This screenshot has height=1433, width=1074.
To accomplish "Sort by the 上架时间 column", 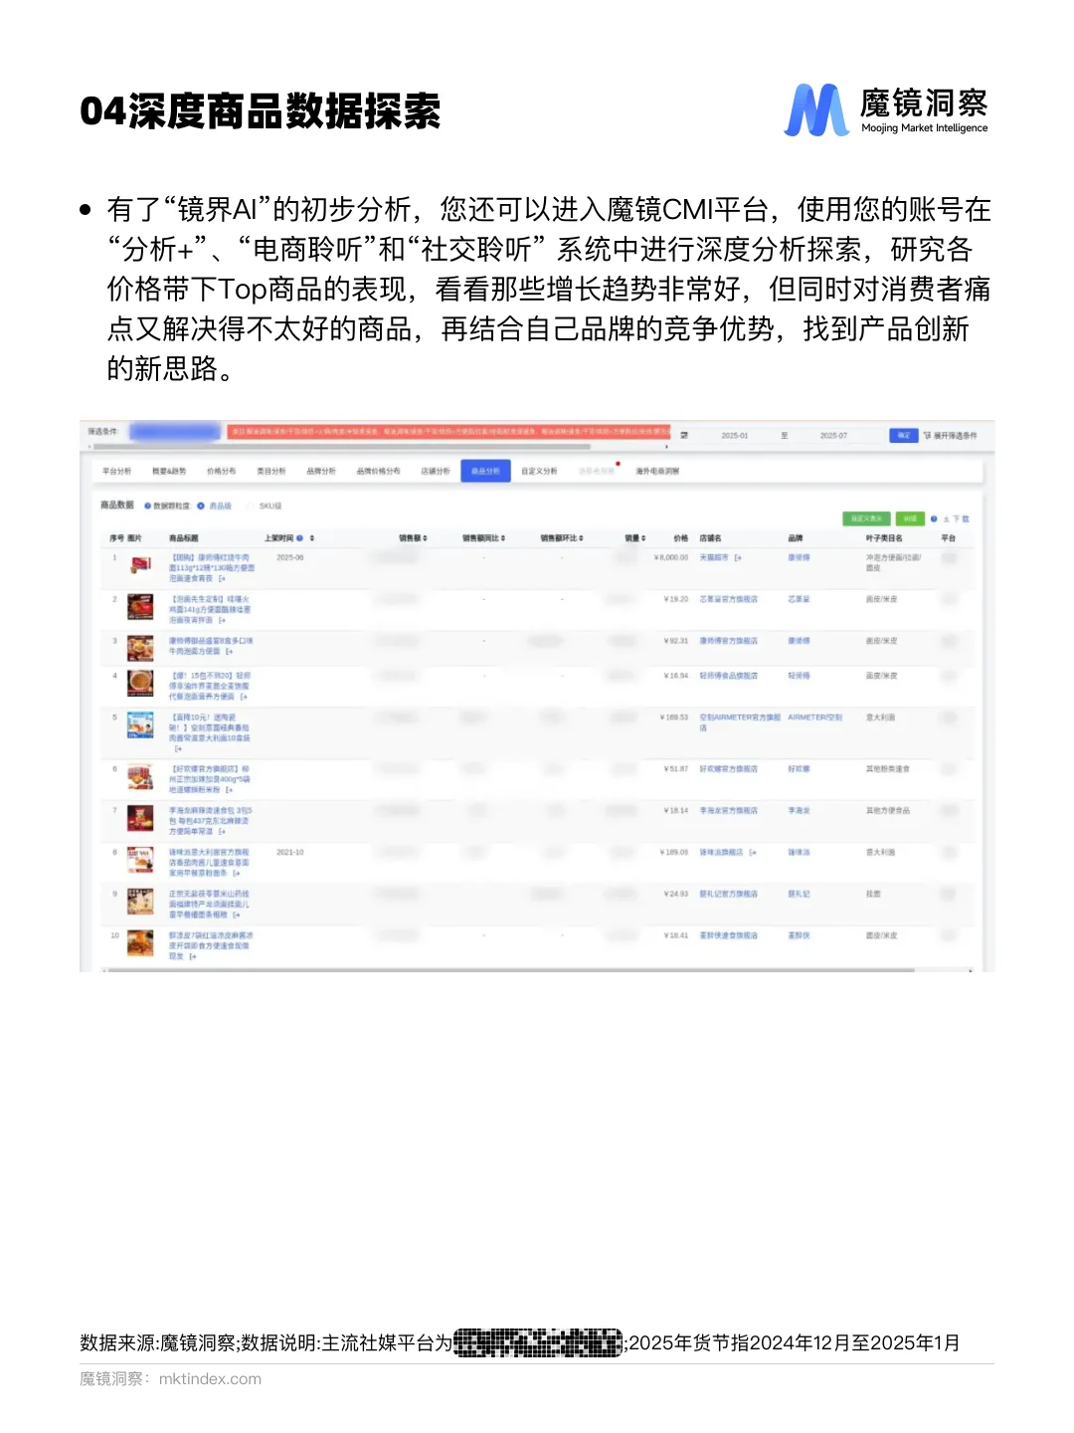I will 312,538.
